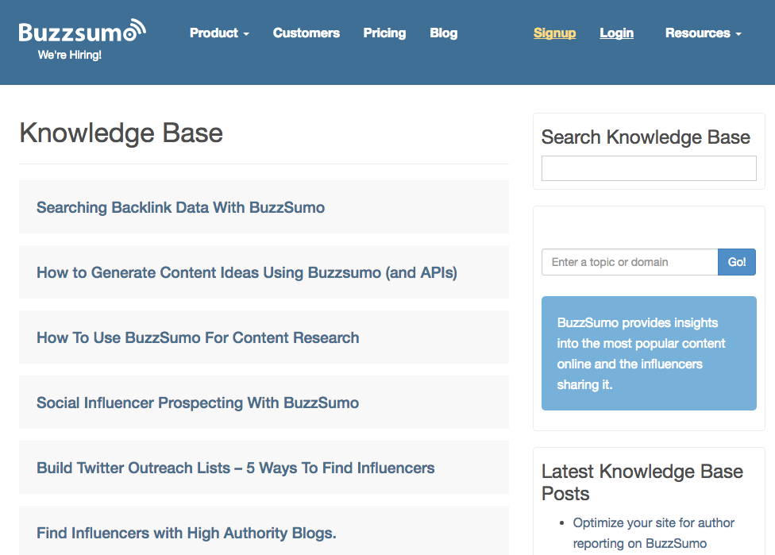Open the Customers page
This screenshot has width=775, height=555.
point(306,33)
